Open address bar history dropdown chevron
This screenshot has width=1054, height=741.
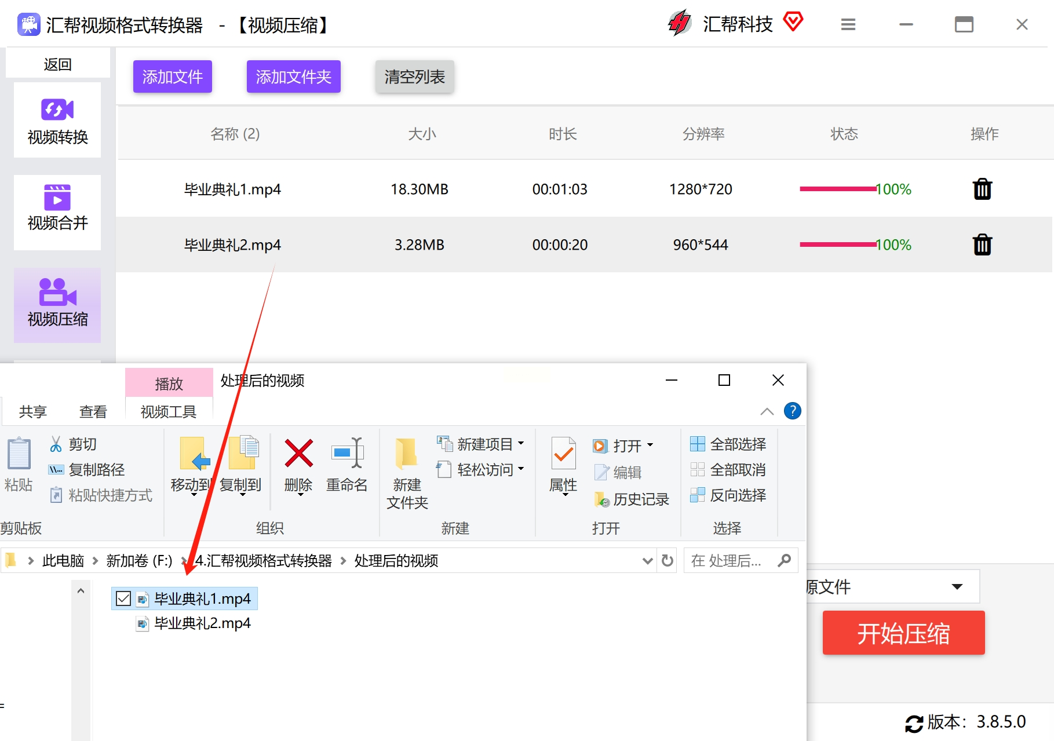[648, 561]
